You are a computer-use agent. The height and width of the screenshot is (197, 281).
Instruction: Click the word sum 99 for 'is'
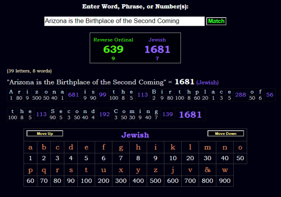coord(103,95)
